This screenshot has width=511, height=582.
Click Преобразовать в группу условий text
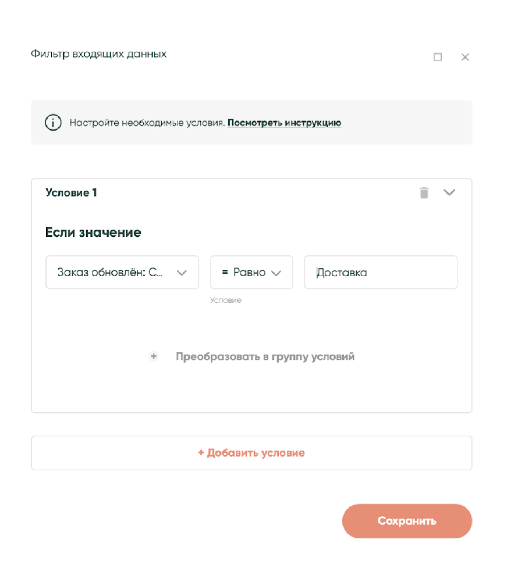(265, 356)
